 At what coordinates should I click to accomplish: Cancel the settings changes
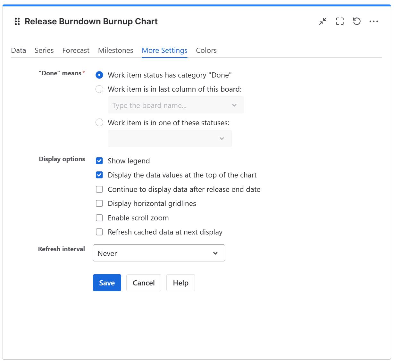(144, 283)
